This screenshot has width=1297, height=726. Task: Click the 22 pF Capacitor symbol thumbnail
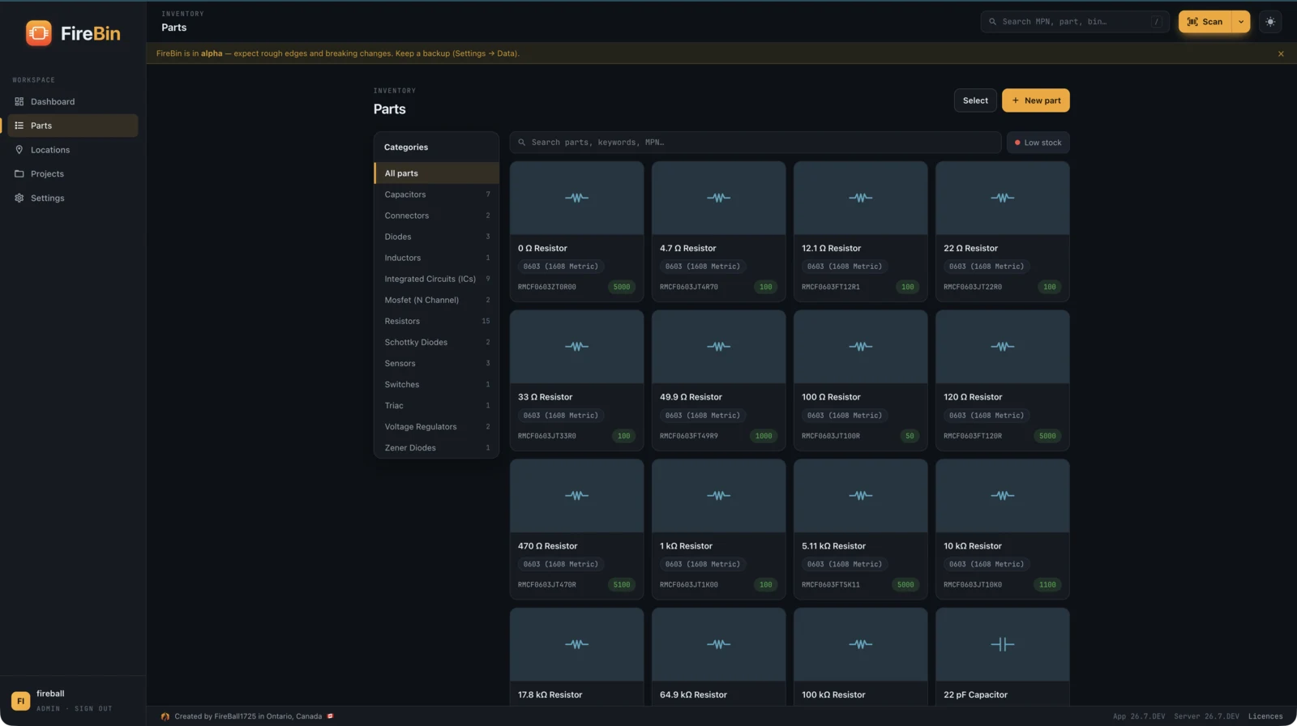[x=1003, y=645]
